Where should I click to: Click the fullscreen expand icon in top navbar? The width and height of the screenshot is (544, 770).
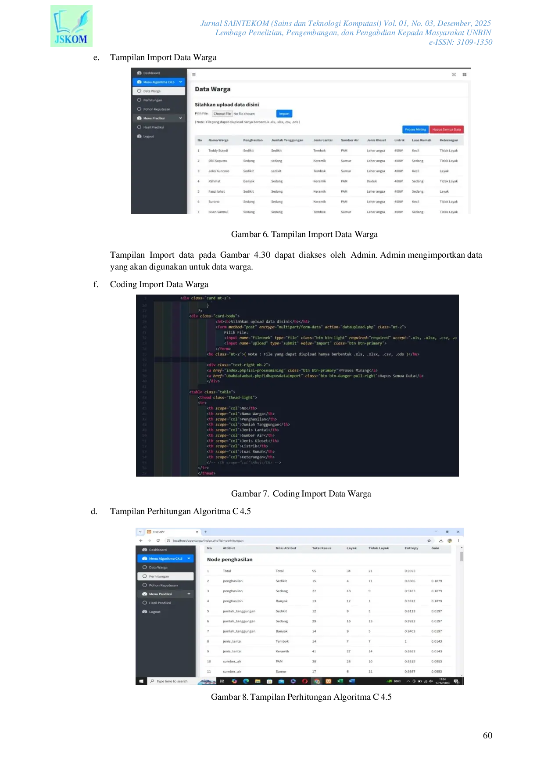coord(454,75)
